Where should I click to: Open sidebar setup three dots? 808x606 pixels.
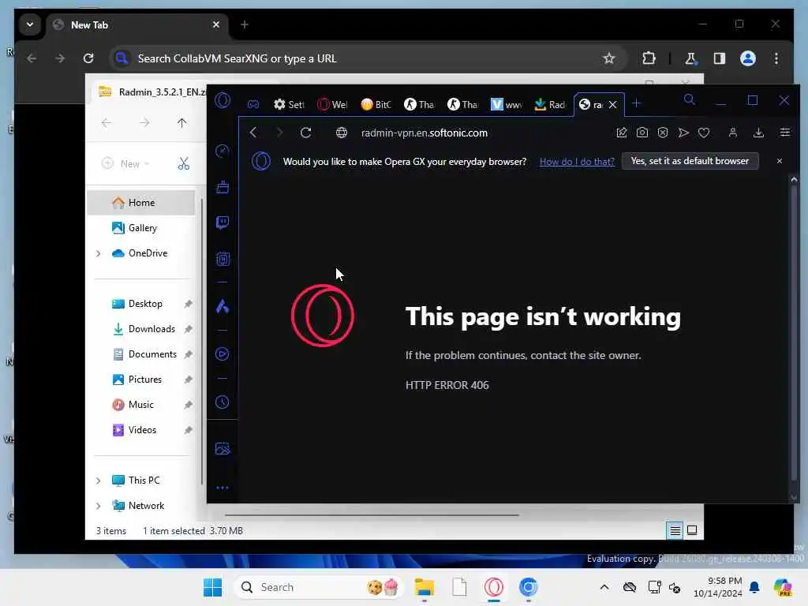(222, 488)
